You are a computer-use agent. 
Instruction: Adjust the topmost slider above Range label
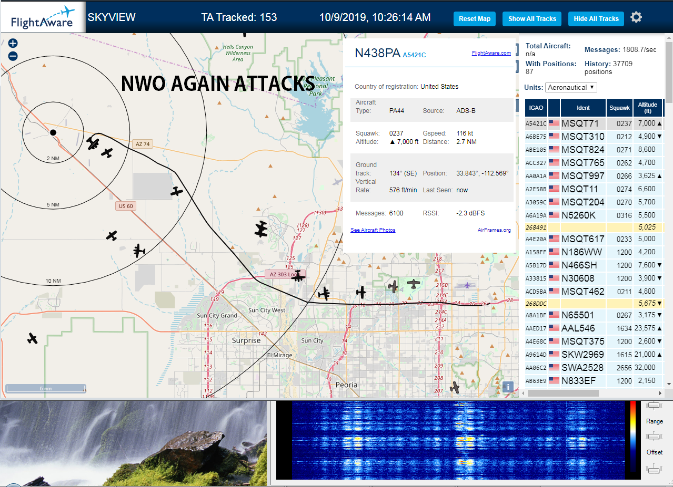tap(654, 405)
